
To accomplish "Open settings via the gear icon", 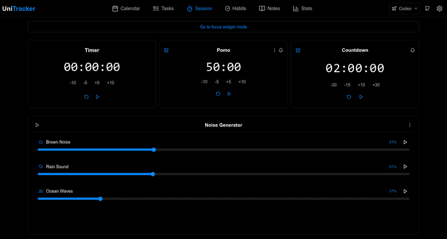I will coord(439,9).
